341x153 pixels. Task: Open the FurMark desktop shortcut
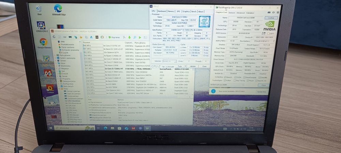tap(50, 88)
